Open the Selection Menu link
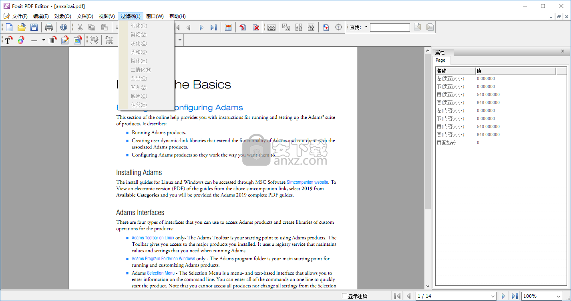Image resolution: width=571 pixels, height=301 pixels. point(161,273)
